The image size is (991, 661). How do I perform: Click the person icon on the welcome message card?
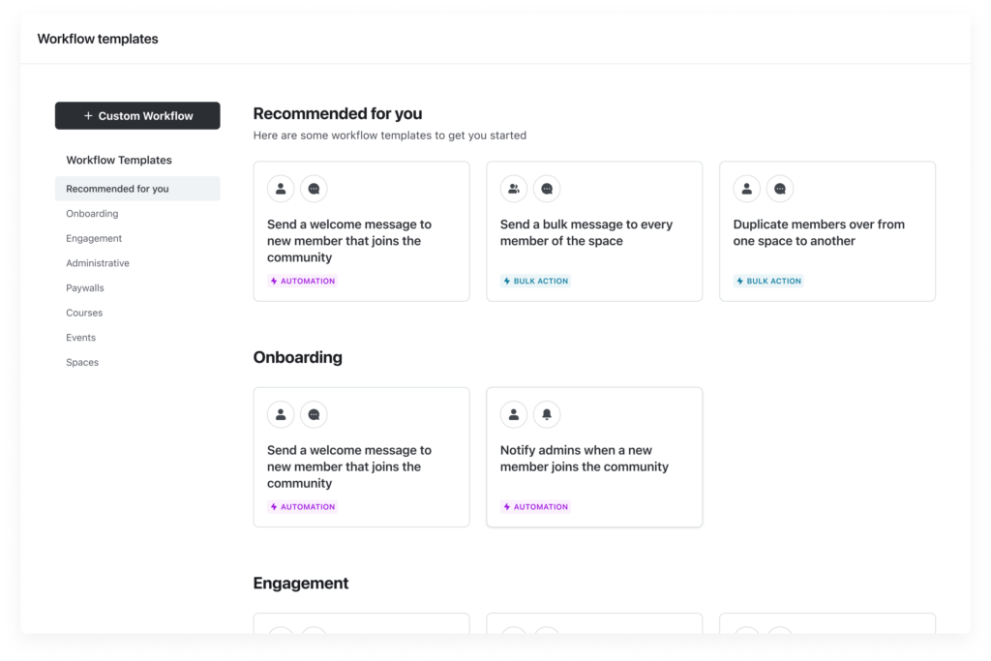click(x=281, y=188)
